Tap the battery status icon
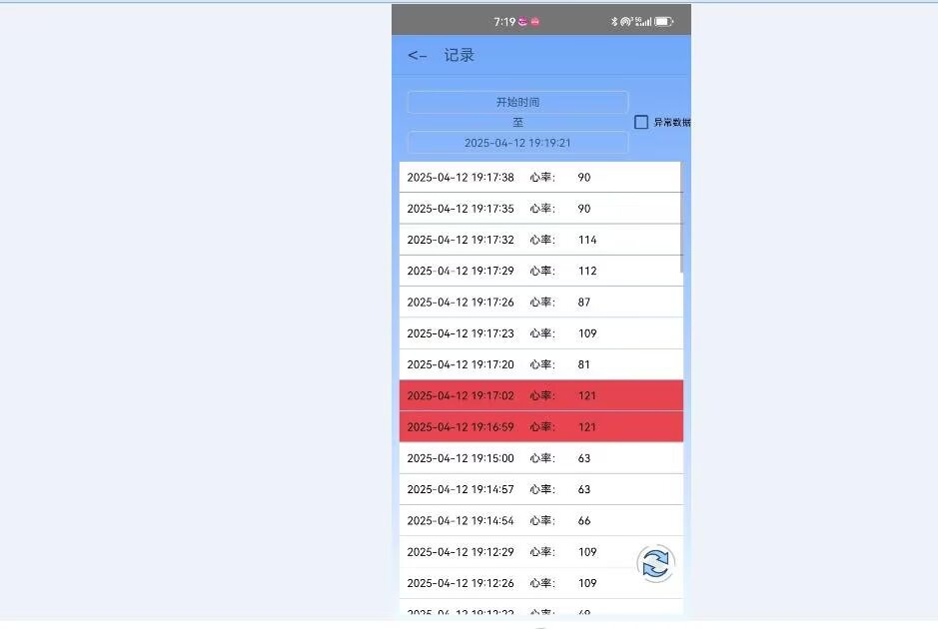The image size is (938, 629). pos(663,22)
